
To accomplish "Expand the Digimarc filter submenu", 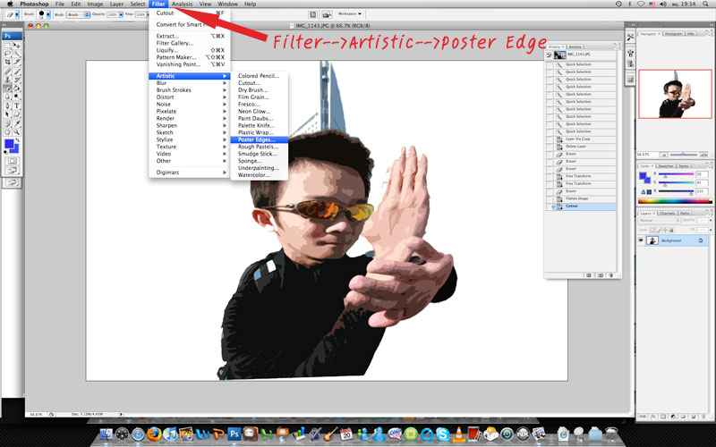I will (x=190, y=173).
